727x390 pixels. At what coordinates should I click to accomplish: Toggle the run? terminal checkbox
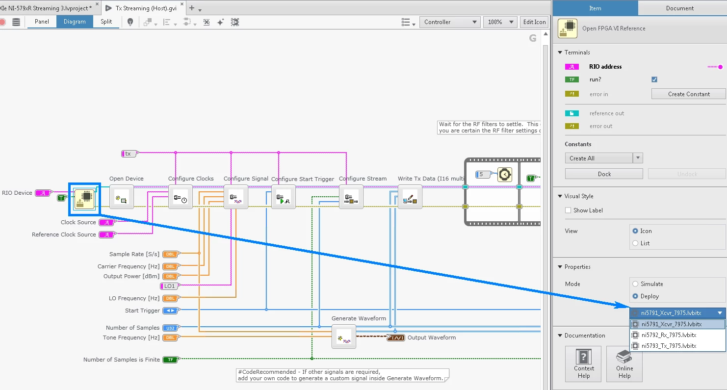tap(654, 79)
